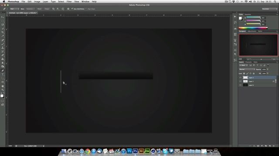This screenshot has height=156, width=279.
Task: Click the foreground color swatch in Color panel
Action: coord(240,18)
